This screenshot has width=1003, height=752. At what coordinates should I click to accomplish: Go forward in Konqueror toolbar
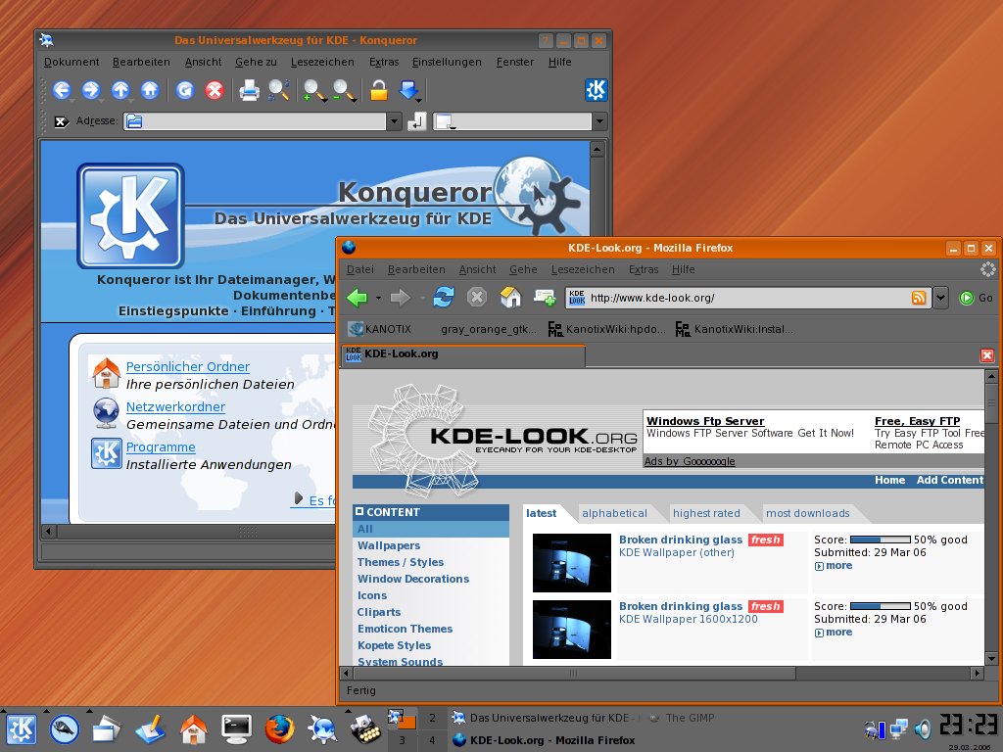[x=91, y=90]
